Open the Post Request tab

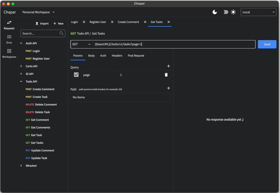point(136,55)
